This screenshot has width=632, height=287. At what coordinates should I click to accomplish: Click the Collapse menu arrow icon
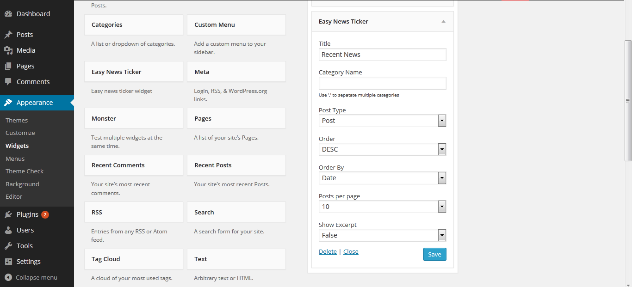(8, 277)
